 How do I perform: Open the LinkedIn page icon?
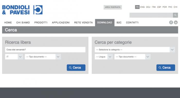pos(176,22)
